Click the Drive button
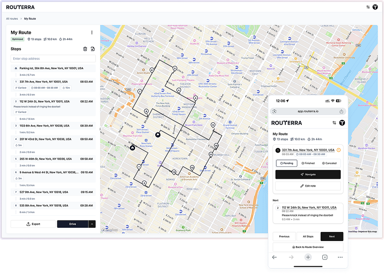This screenshot has width=384, height=275. [x=73, y=224]
